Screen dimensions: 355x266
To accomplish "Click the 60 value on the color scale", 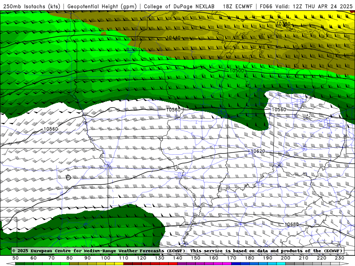I will (x=33, y=258).
